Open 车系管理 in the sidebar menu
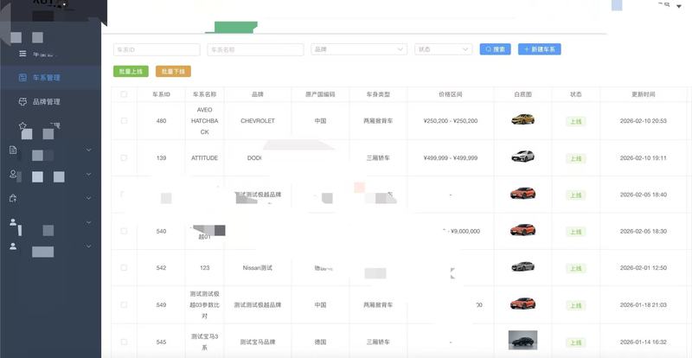This screenshot has width=692, height=358. pyautogui.click(x=46, y=78)
